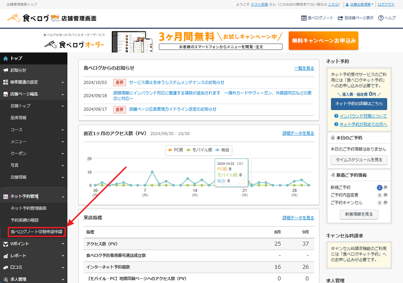Expand 写真 submenu
This screenshot has height=283, width=403.
[34, 165]
